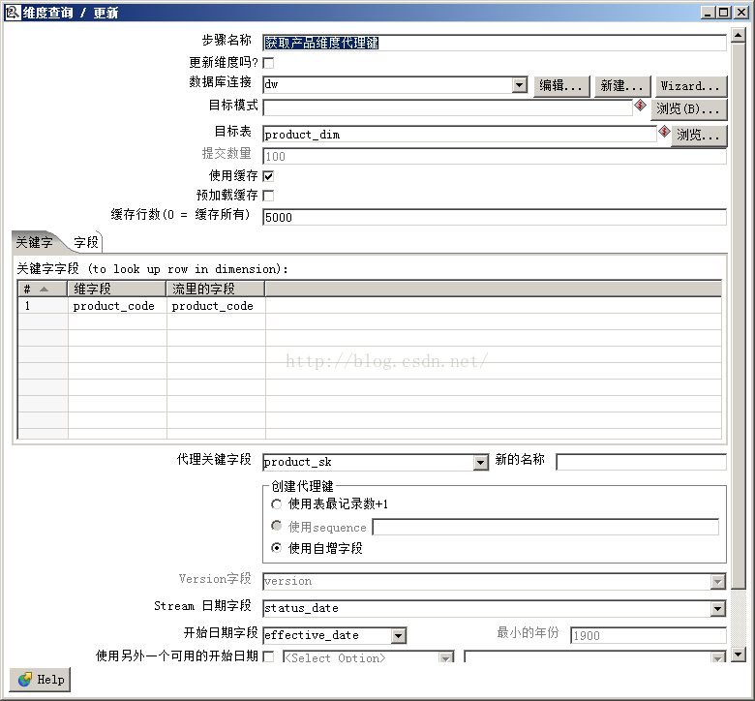
Task: Minimize the 维度查询 / 更新 window
Action: pyautogui.click(x=708, y=13)
